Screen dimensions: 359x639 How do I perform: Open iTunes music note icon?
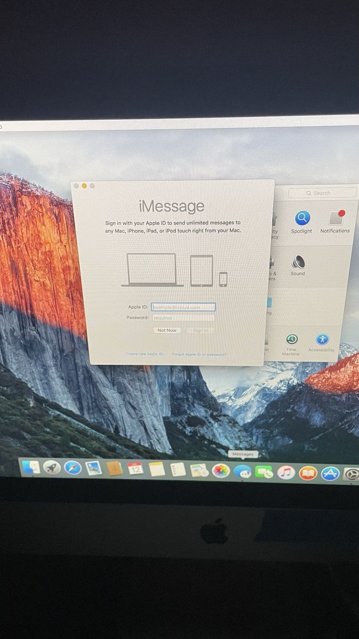(x=286, y=472)
